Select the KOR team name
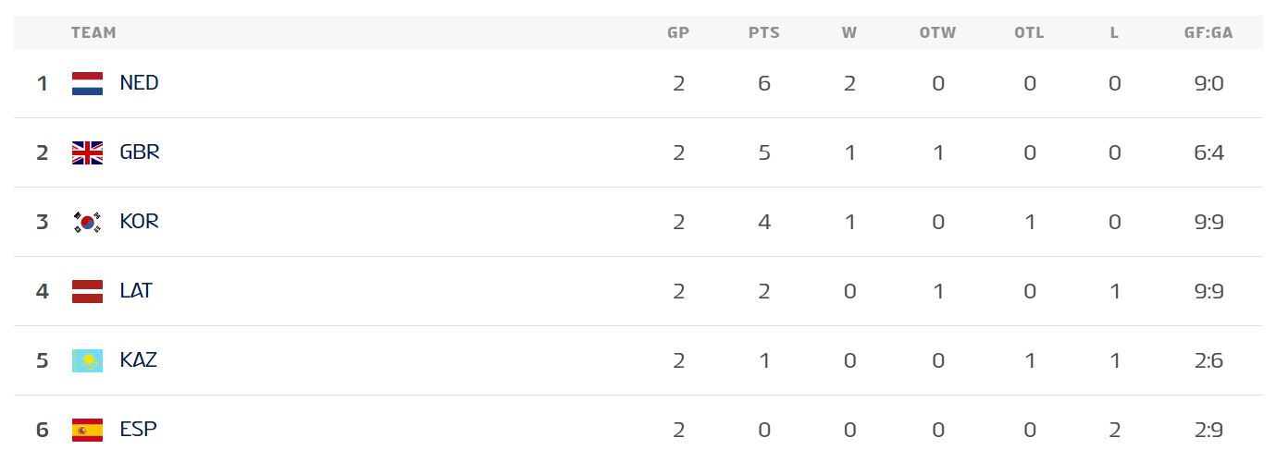 pos(140,222)
